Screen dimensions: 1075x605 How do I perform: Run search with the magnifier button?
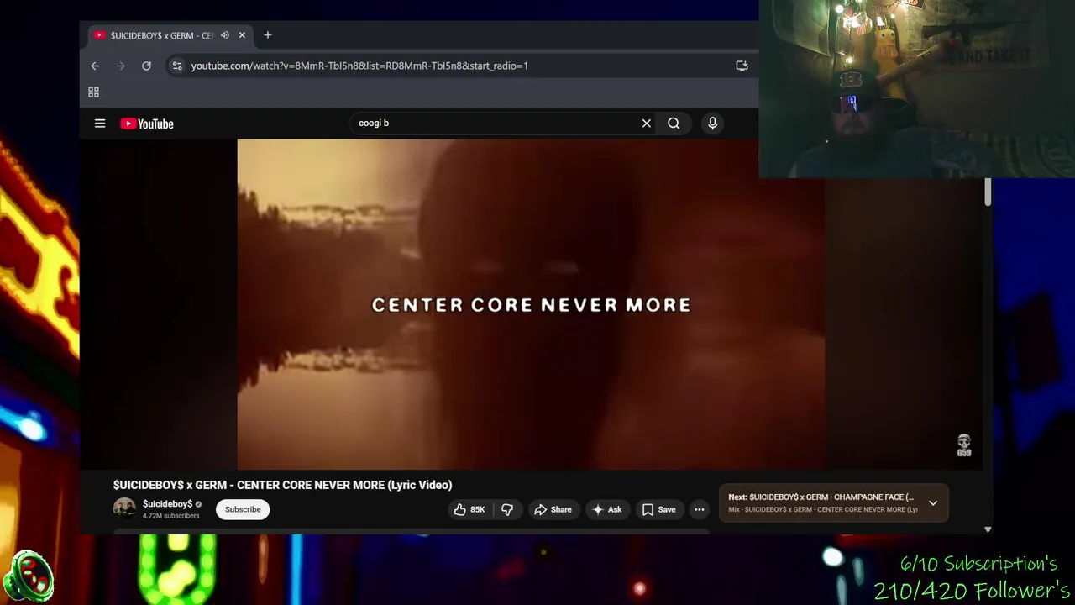click(x=674, y=124)
